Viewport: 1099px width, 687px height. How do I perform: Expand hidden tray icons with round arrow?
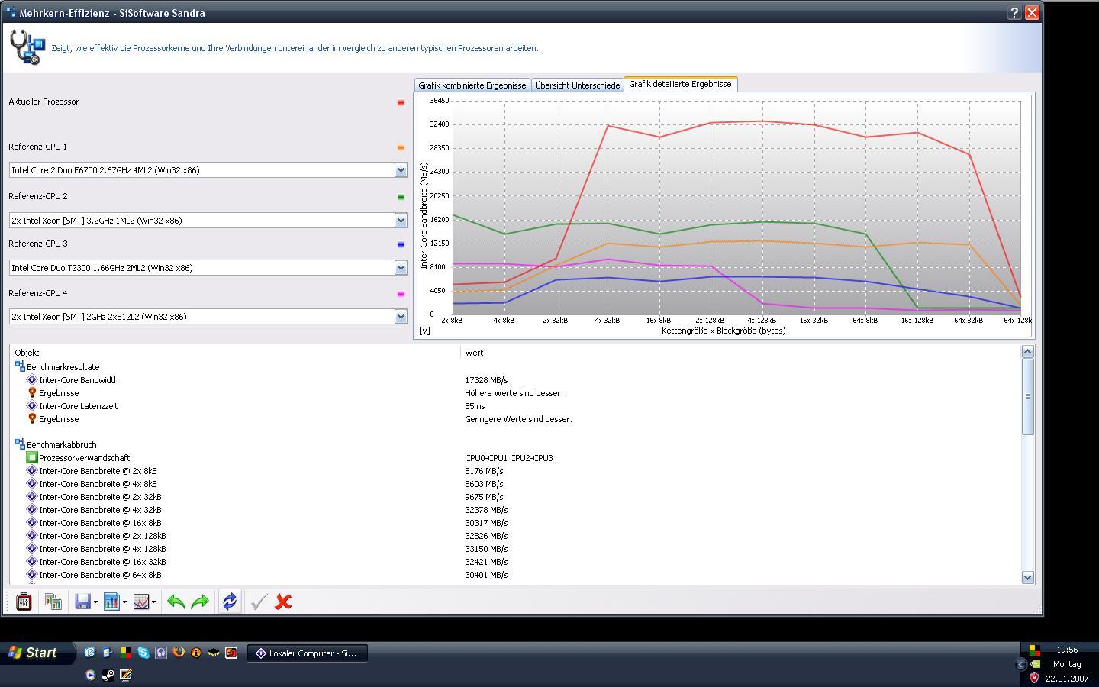point(1020,664)
